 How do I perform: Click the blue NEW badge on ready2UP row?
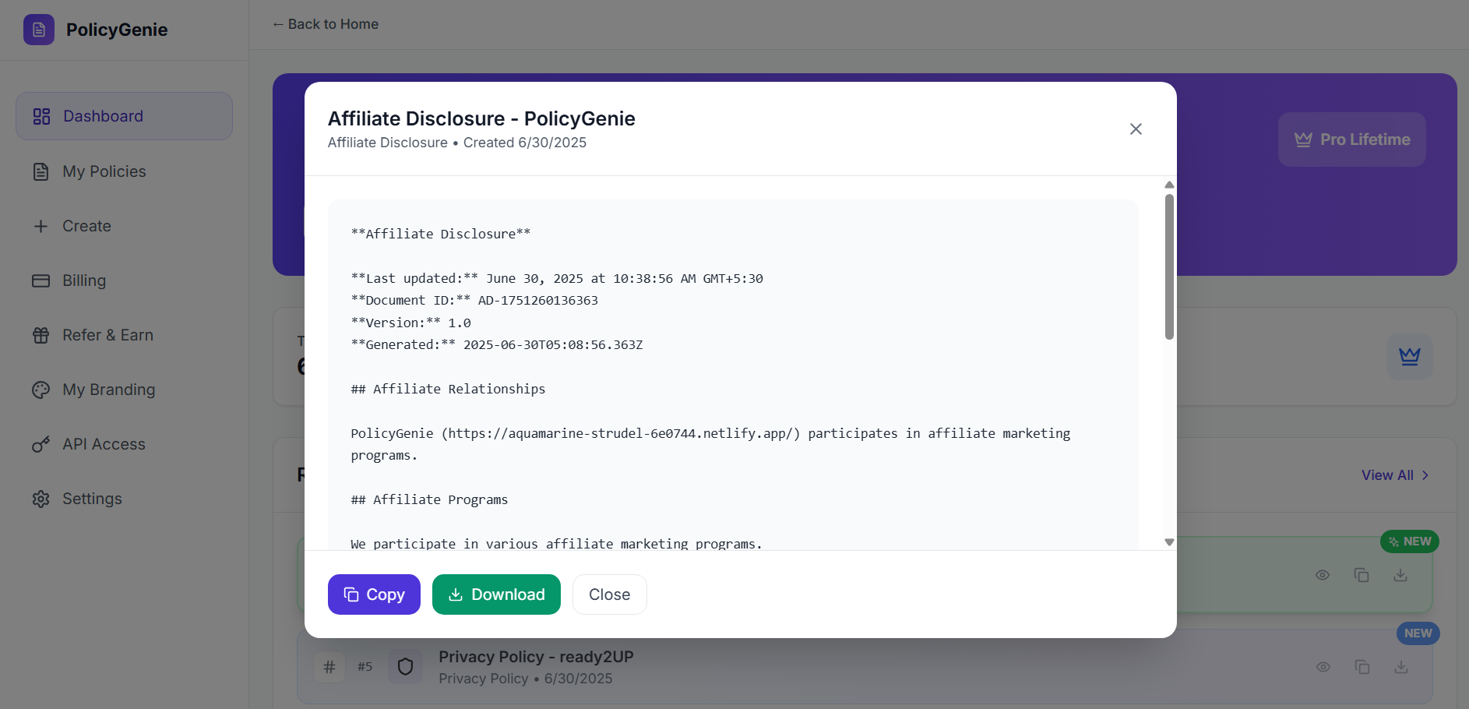coord(1418,633)
